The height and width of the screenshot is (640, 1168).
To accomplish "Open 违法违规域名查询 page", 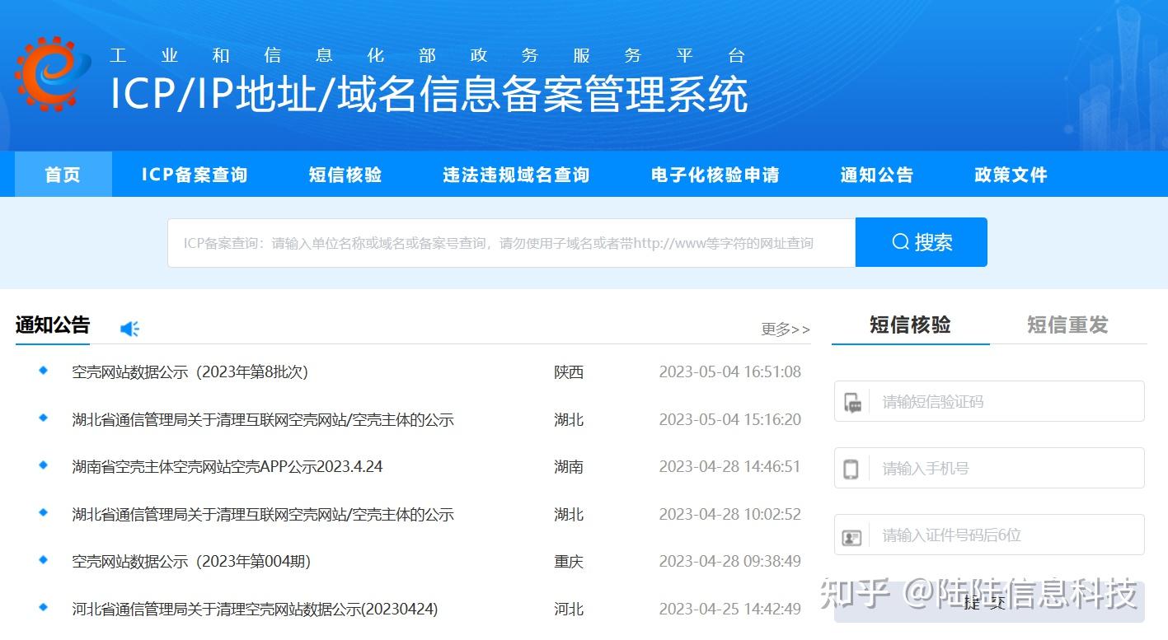I will tap(516, 175).
